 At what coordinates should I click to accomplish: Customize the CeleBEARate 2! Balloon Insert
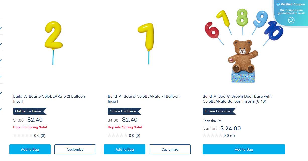pyautogui.click(x=75, y=149)
